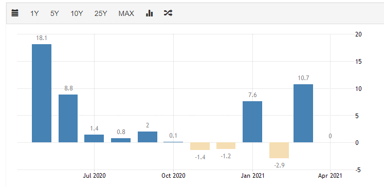This screenshot has height=187, width=384.
Task: Open the calendar date range picker
Action: 15,13
